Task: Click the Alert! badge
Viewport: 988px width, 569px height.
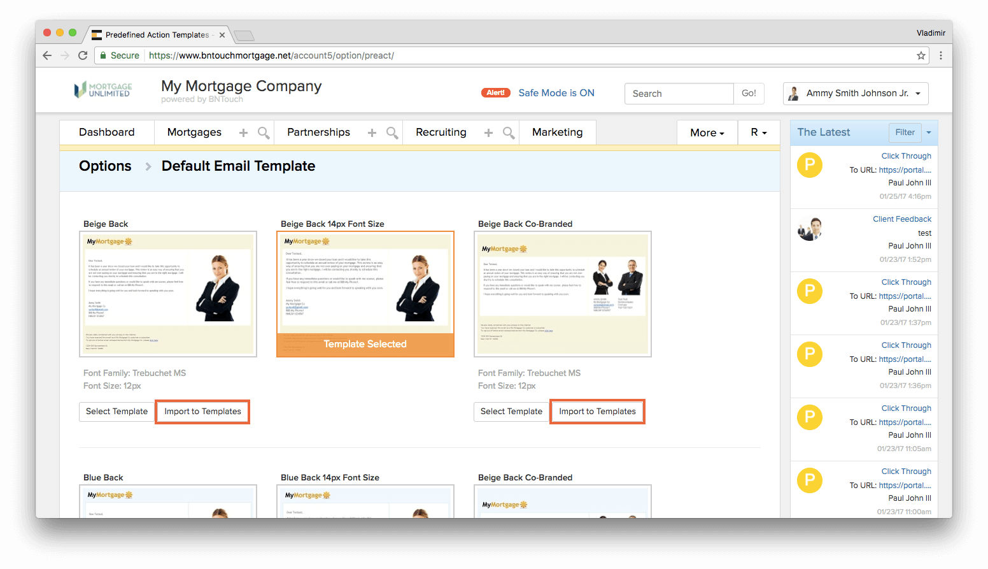Action: 496,93
